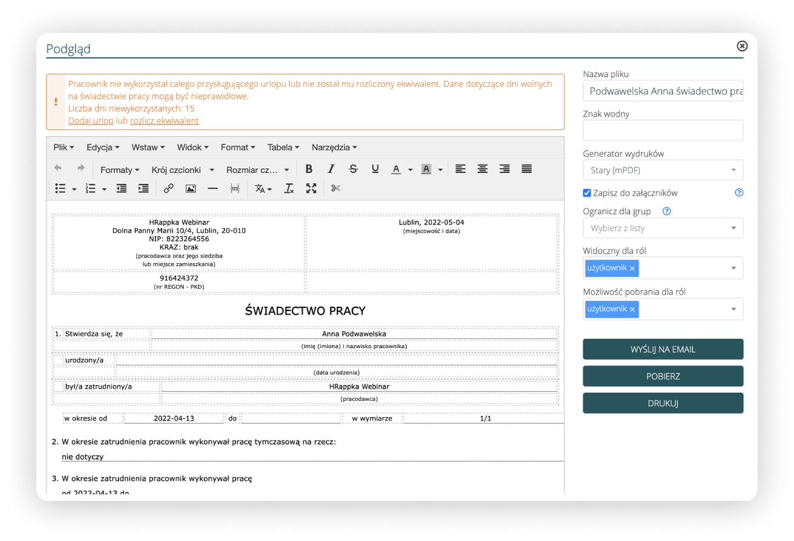Image resolution: width=794 pixels, height=541 pixels.
Task: Follow the 'rozlicz ekwiwalent' link
Action: coord(164,121)
